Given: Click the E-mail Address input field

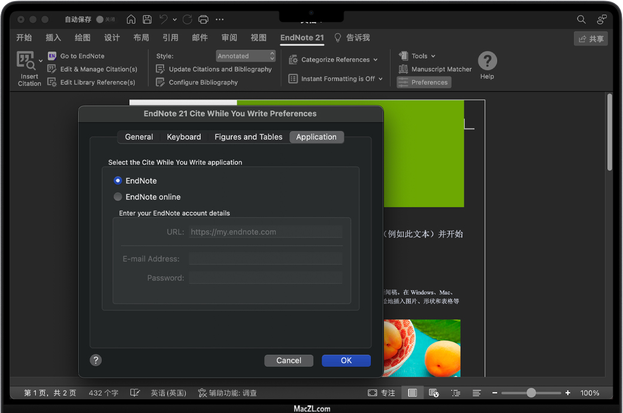Looking at the screenshot, I should click(x=265, y=259).
